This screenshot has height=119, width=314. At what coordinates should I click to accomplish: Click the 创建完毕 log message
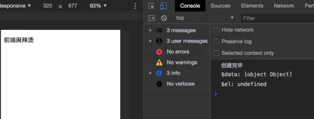(232, 65)
